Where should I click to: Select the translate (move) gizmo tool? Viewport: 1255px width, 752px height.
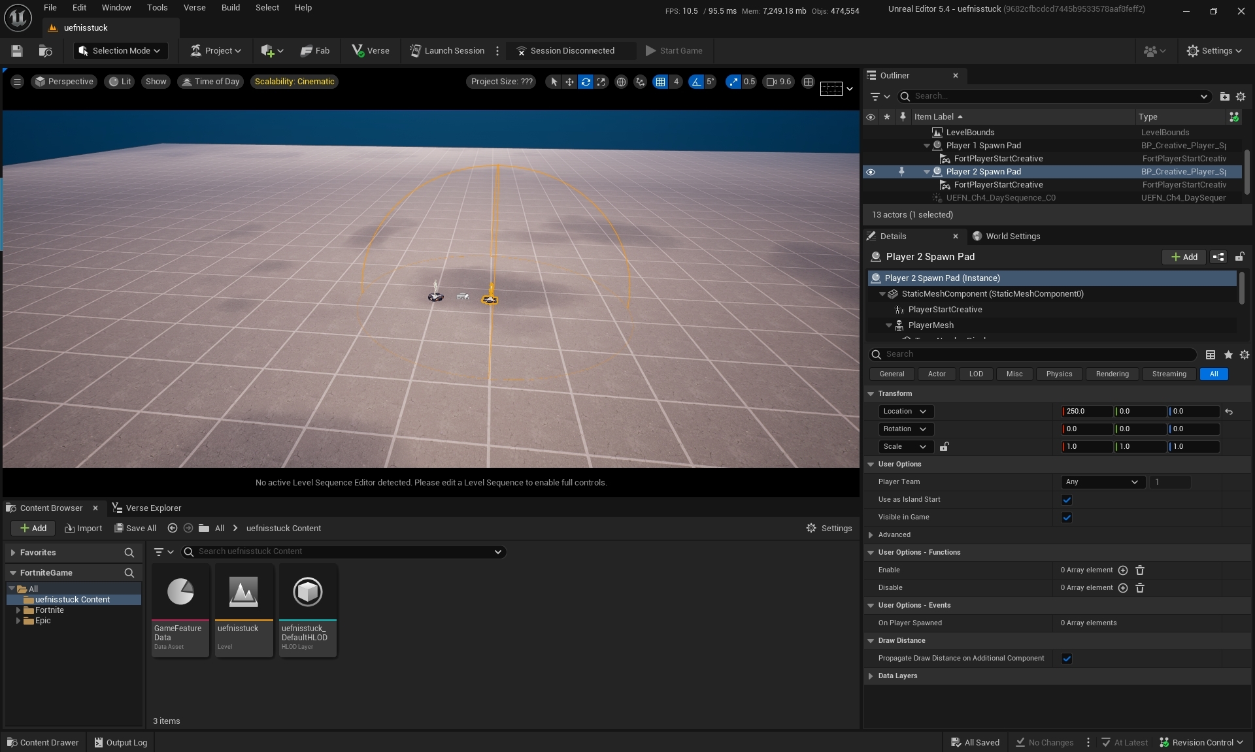pyautogui.click(x=569, y=82)
